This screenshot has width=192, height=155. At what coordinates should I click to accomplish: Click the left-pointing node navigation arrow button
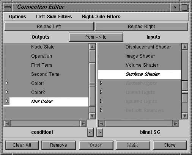90,132
